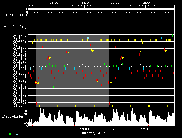Select the C3 legend entry
This screenshot has height=138, width=182.
(x=16, y=134)
